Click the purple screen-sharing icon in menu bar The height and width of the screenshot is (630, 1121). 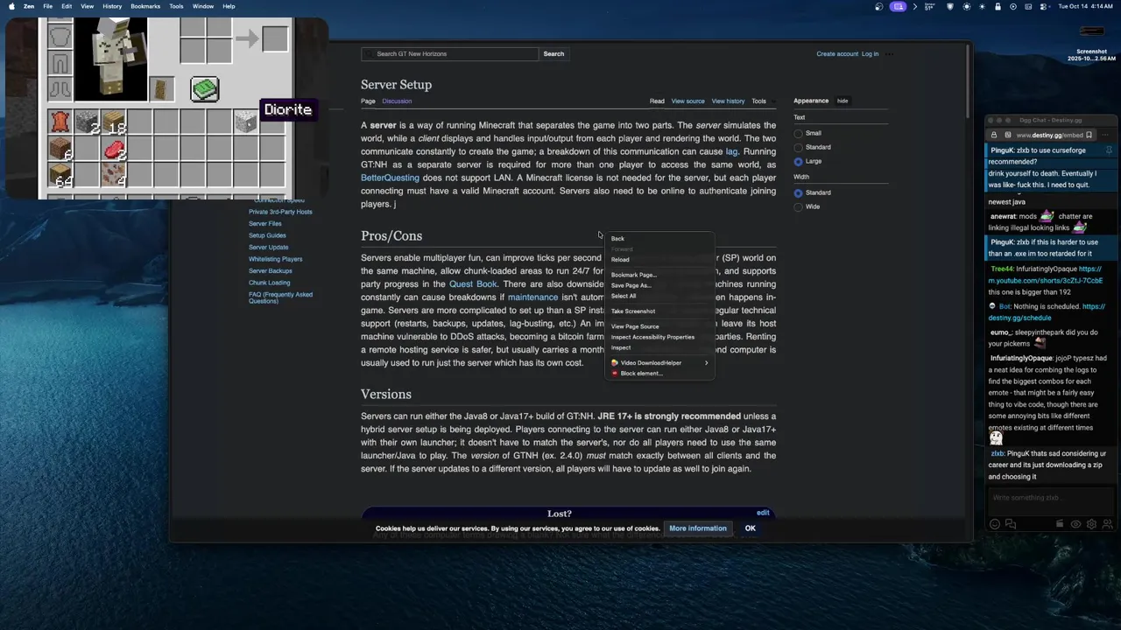[898, 6]
